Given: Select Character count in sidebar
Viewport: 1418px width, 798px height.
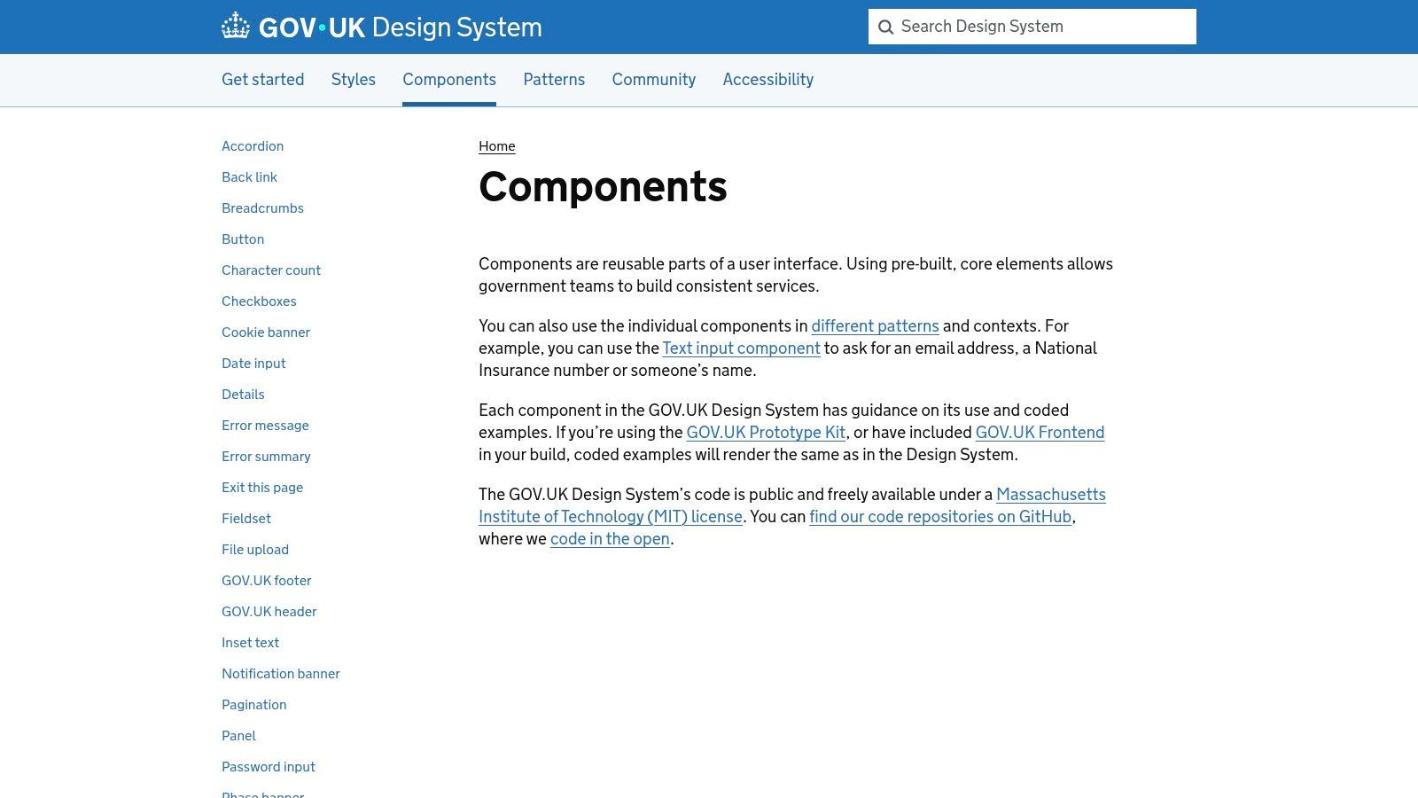Looking at the screenshot, I should (x=271, y=270).
